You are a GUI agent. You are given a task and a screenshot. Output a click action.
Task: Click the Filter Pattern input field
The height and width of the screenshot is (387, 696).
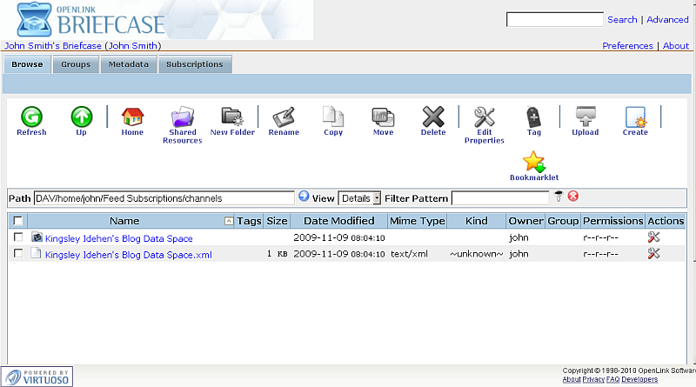[x=499, y=198]
